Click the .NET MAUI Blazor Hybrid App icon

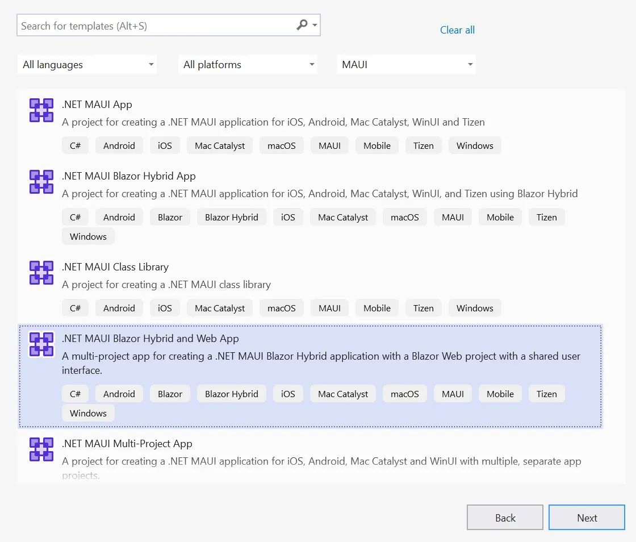(41, 181)
